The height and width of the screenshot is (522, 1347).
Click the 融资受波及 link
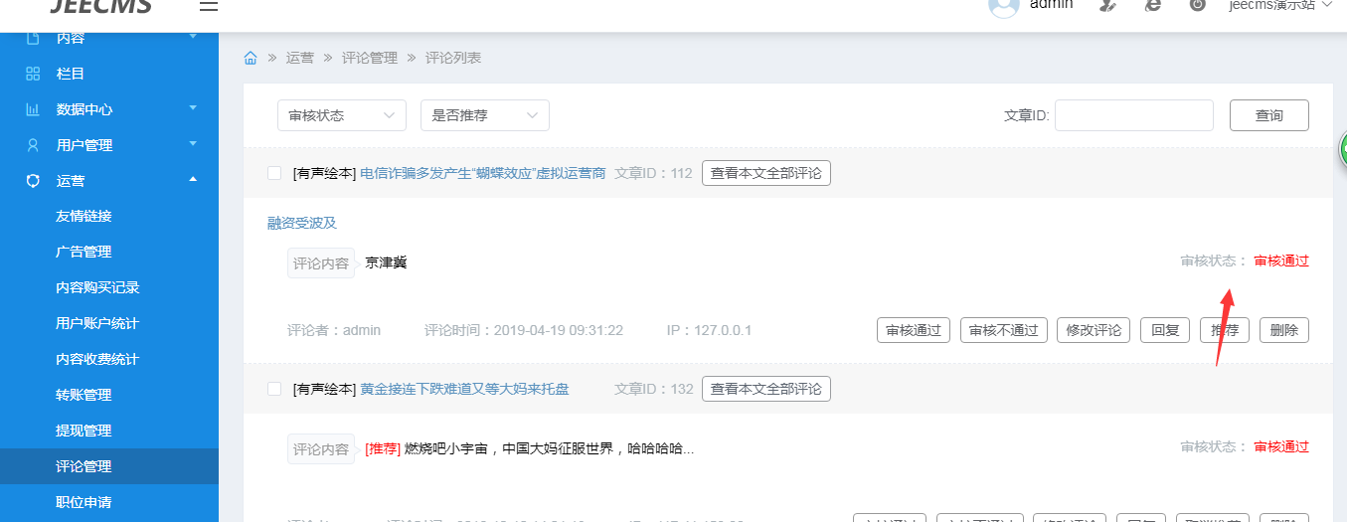[x=302, y=223]
